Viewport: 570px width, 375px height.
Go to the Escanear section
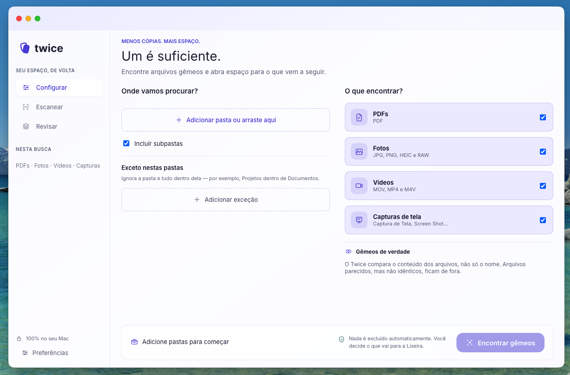[59, 107]
